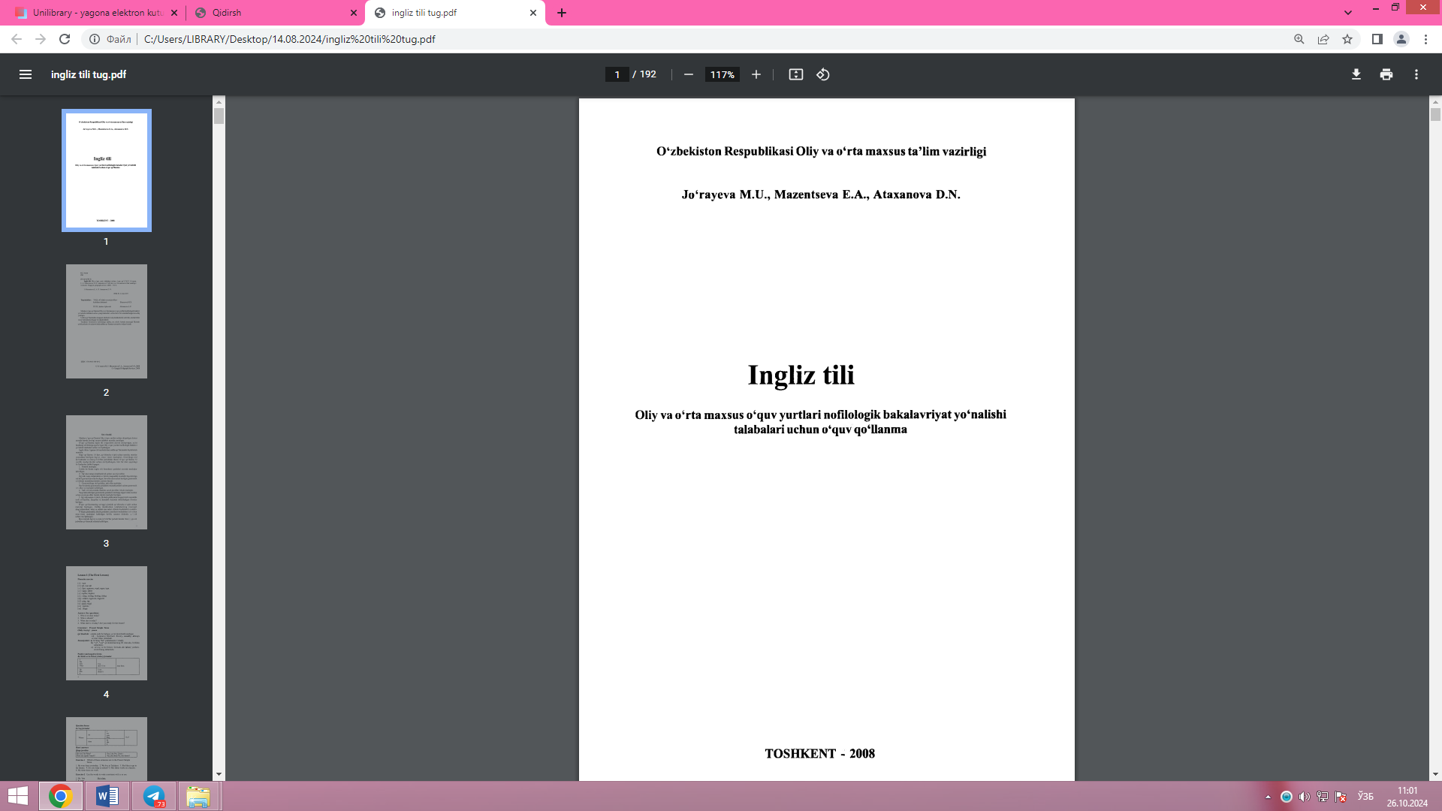The height and width of the screenshot is (811, 1442).
Task: Open the volume control in tray
Action: [1304, 797]
